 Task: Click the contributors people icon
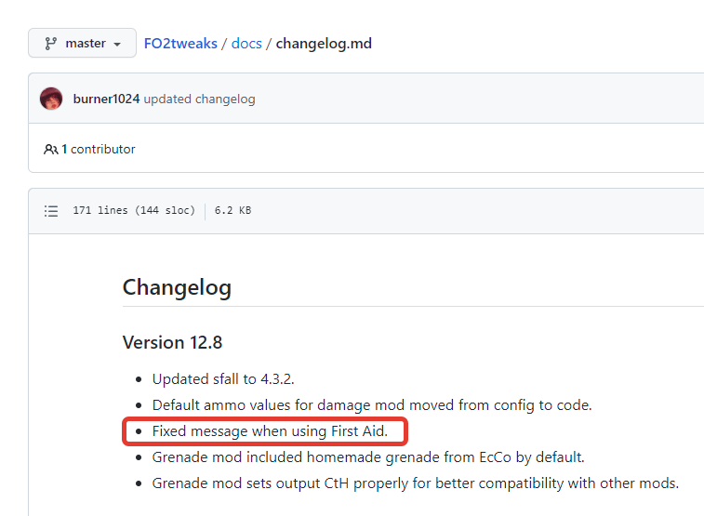click(50, 149)
